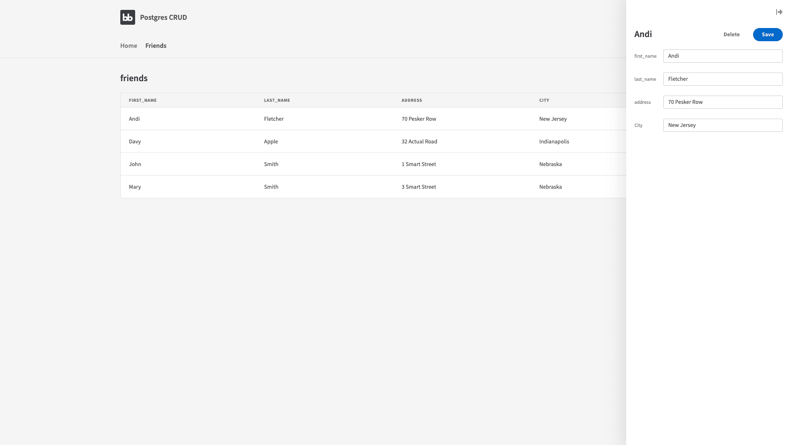The image size is (791, 445).
Task: Edit the first_name input field
Action: (x=723, y=56)
